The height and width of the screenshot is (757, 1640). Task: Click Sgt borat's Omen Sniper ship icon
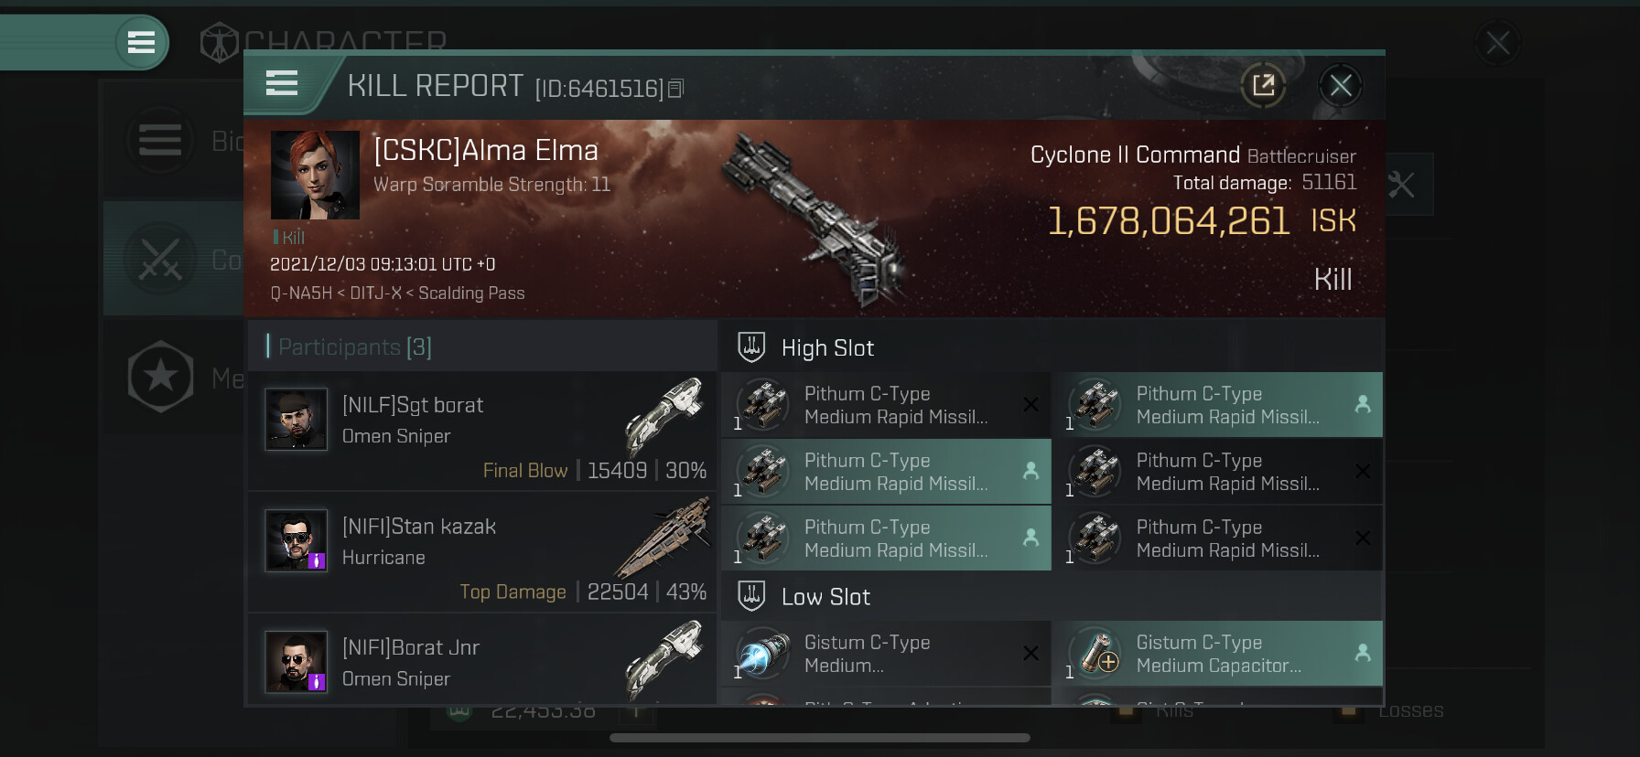665,416
